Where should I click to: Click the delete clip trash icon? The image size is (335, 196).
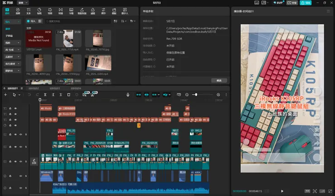(69, 95)
